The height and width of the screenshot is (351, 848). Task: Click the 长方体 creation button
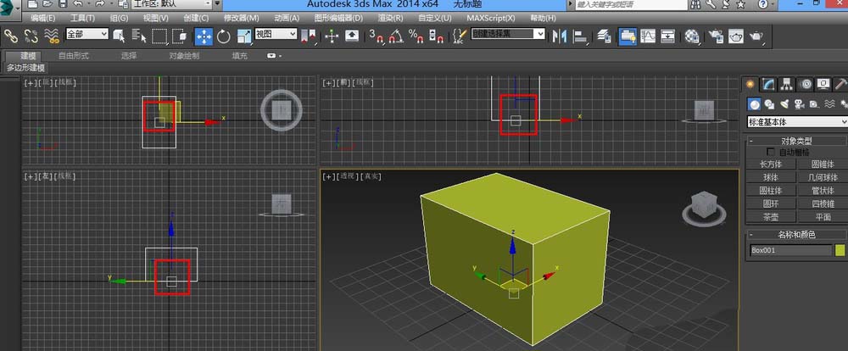coord(771,164)
